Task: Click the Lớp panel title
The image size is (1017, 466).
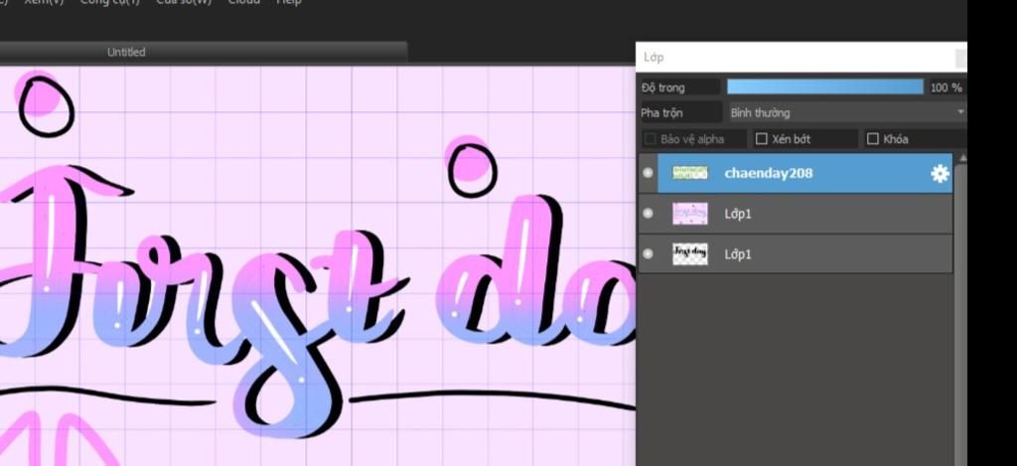Action: coord(654,57)
